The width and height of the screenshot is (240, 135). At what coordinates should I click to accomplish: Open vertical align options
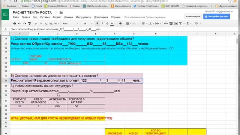pyautogui.click(x=151, y=23)
